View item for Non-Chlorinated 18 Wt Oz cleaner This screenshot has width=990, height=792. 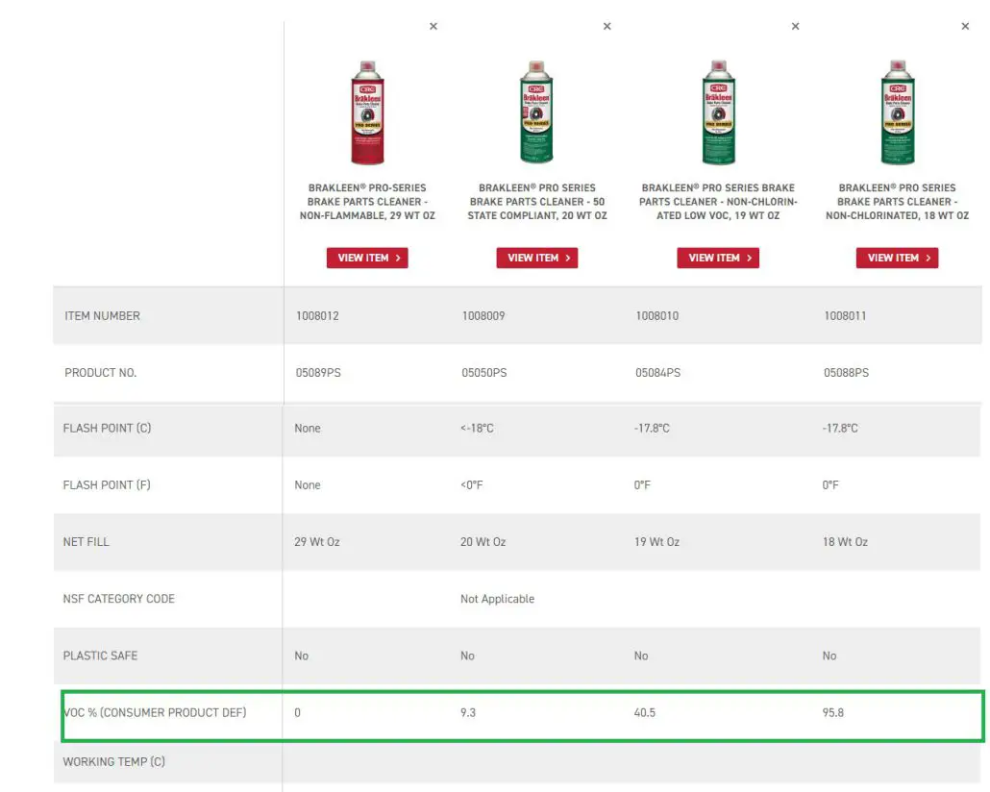pos(897,258)
